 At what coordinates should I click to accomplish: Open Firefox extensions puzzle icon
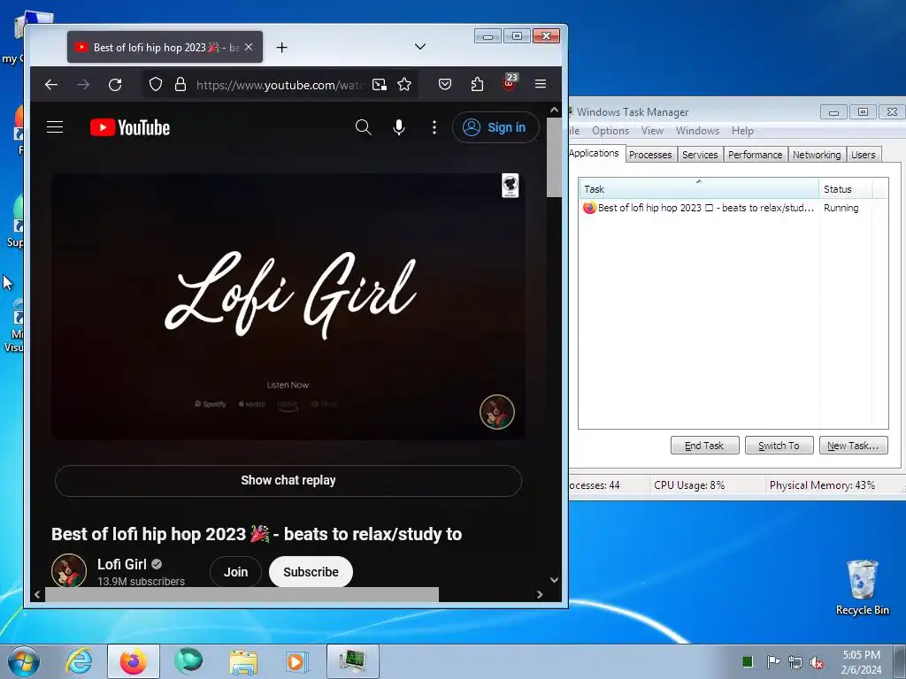[477, 85]
